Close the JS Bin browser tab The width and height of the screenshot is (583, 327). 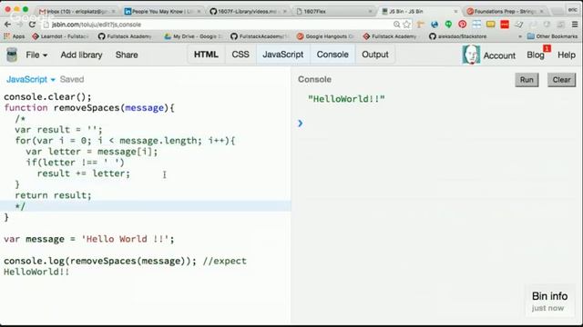click(455, 12)
